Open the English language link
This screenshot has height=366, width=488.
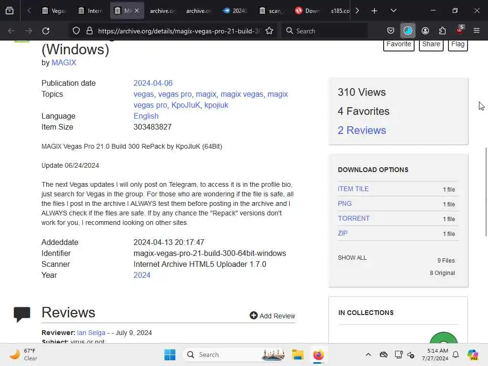click(146, 116)
